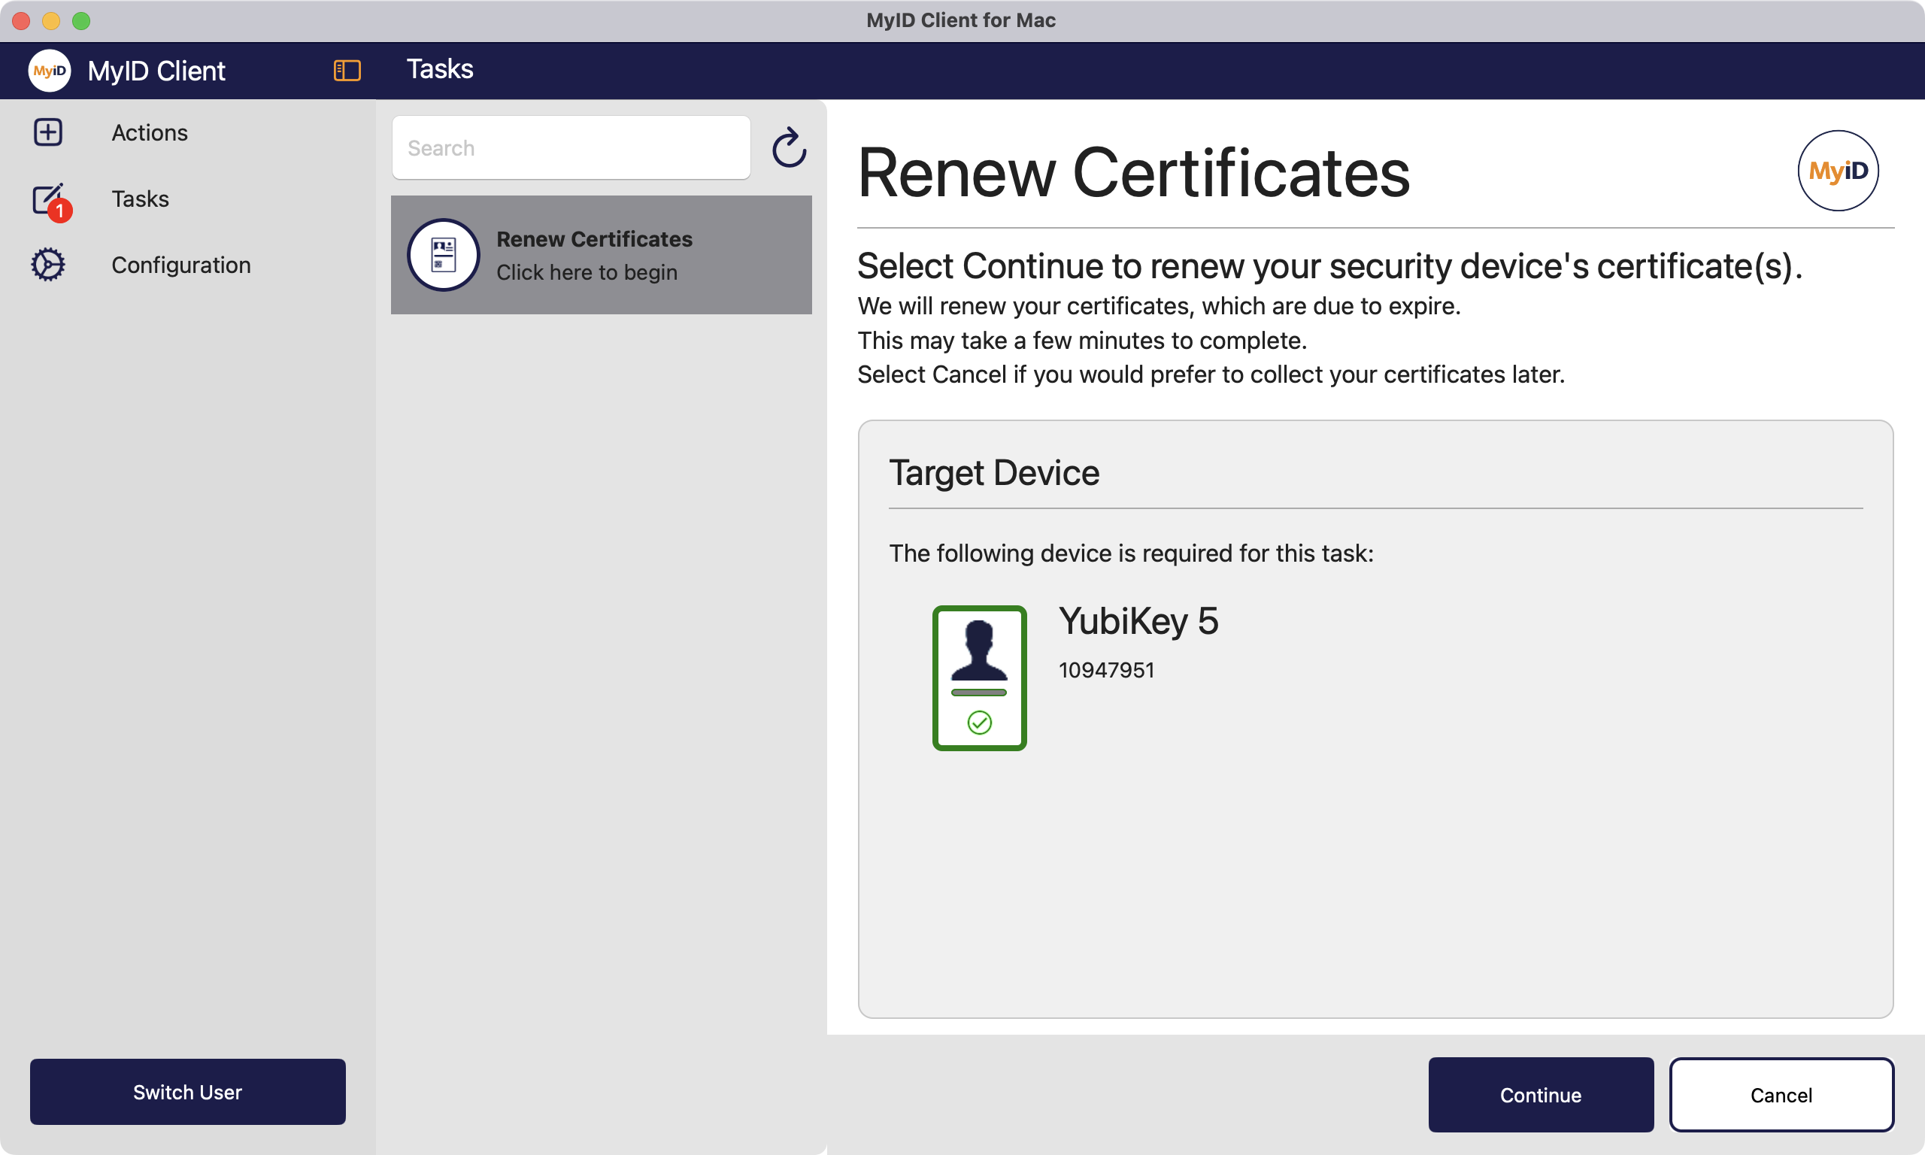Click the YubiKey 5 device card icon
The height and width of the screenshot is (1155, 1925).
(979, 678)
